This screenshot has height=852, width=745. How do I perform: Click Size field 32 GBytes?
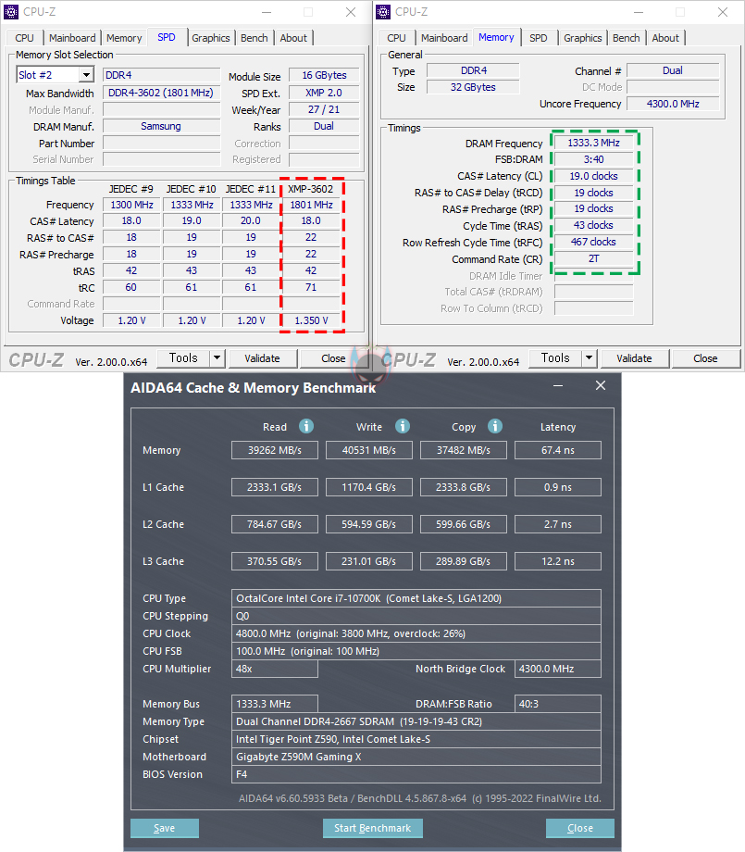(x=473, y=87)
